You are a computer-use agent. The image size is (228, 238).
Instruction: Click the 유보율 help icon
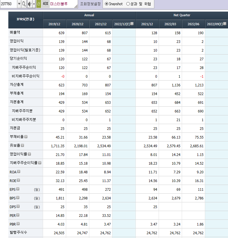coord(22,146)
